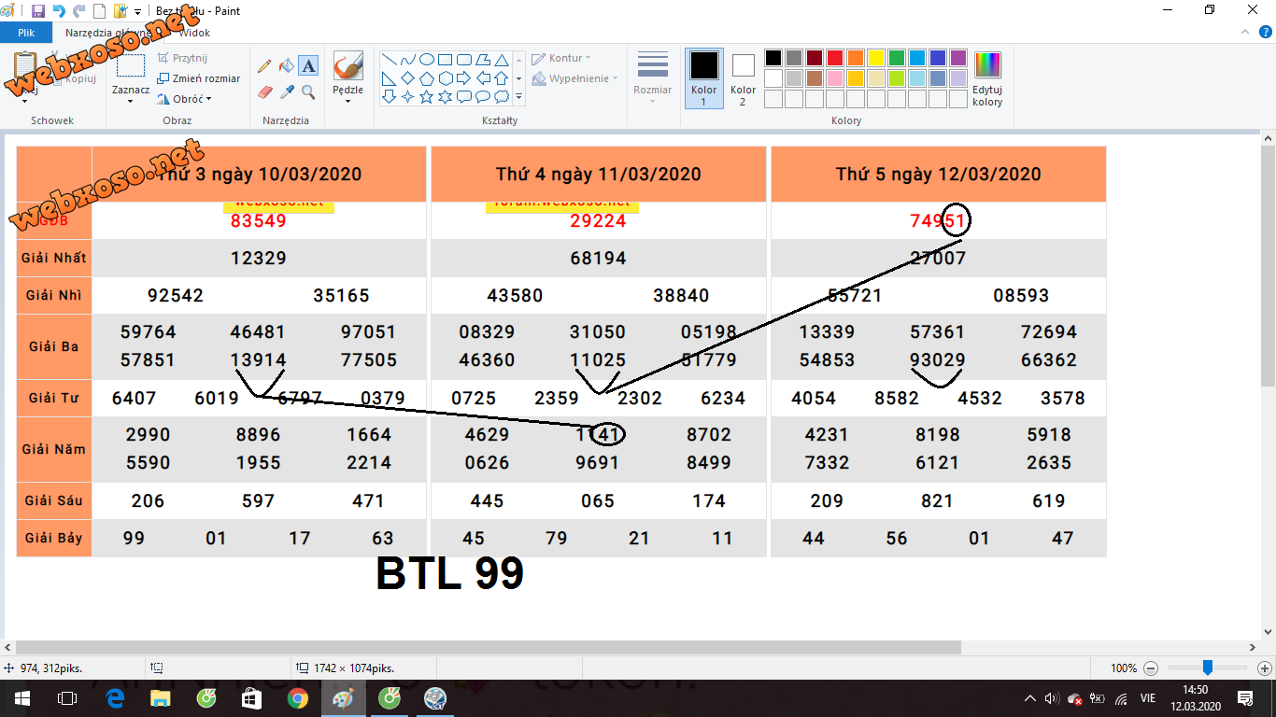1276x717 pixels.
Task: Click the zoom slider handle
Action: tap(1208, 668)
